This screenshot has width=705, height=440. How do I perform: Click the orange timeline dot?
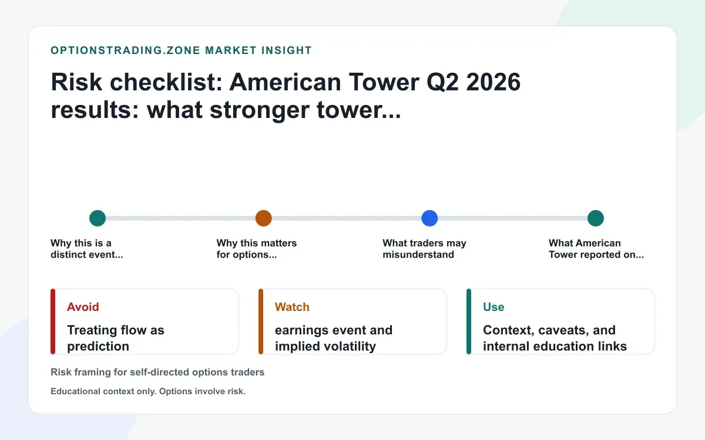pyautogui.click(x=264, y=218)
